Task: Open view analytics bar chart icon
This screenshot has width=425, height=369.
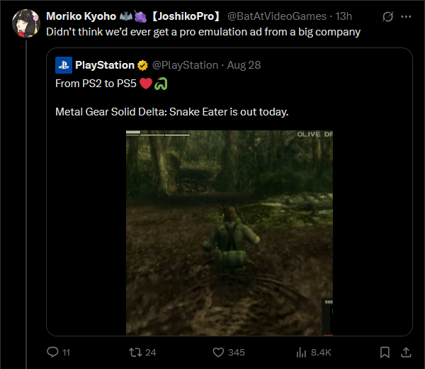Action: (300, 352)
